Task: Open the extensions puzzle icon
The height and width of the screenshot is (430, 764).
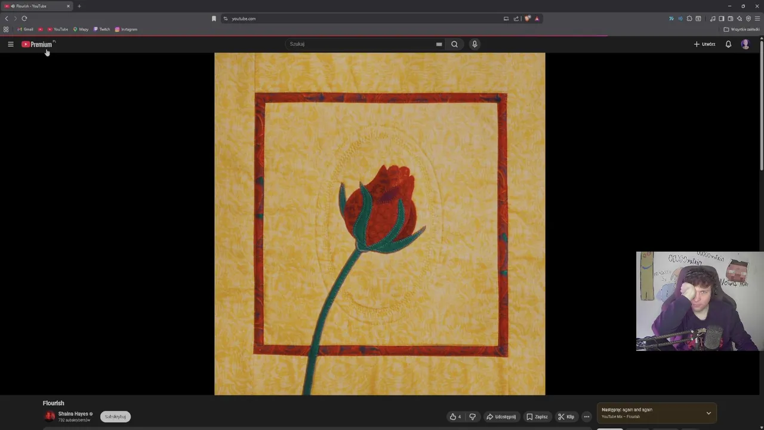Action: click(689, 19)
